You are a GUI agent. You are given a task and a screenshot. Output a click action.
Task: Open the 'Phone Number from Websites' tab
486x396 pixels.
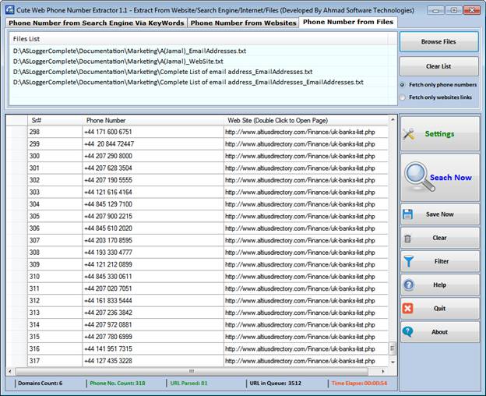pos(244,23)
